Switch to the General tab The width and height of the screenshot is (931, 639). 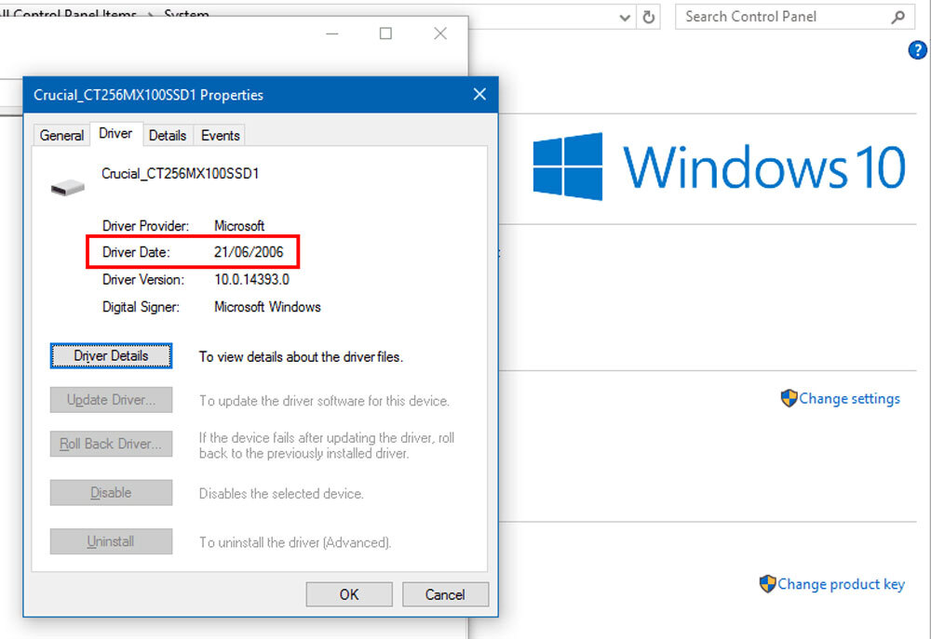point(61,135)
